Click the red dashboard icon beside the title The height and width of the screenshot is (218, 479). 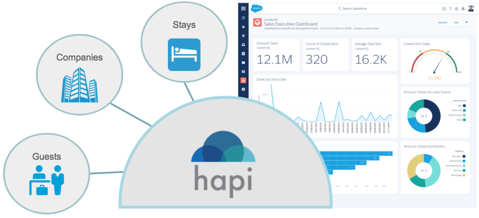click(257, 22)
